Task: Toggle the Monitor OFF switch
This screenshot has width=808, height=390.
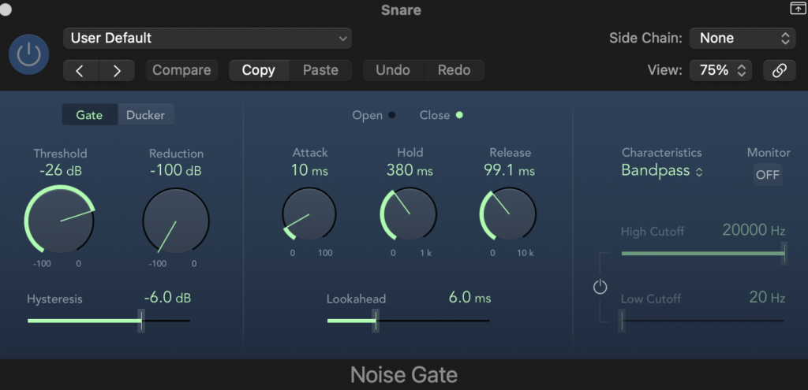Action: pos(767,175)
